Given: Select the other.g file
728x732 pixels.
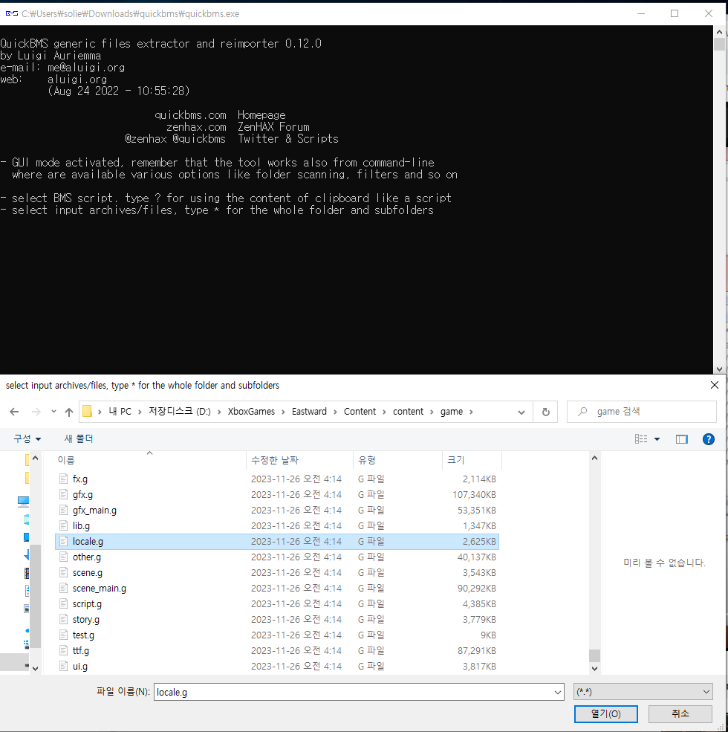Looking at the screenshot, I should (277, 557).
